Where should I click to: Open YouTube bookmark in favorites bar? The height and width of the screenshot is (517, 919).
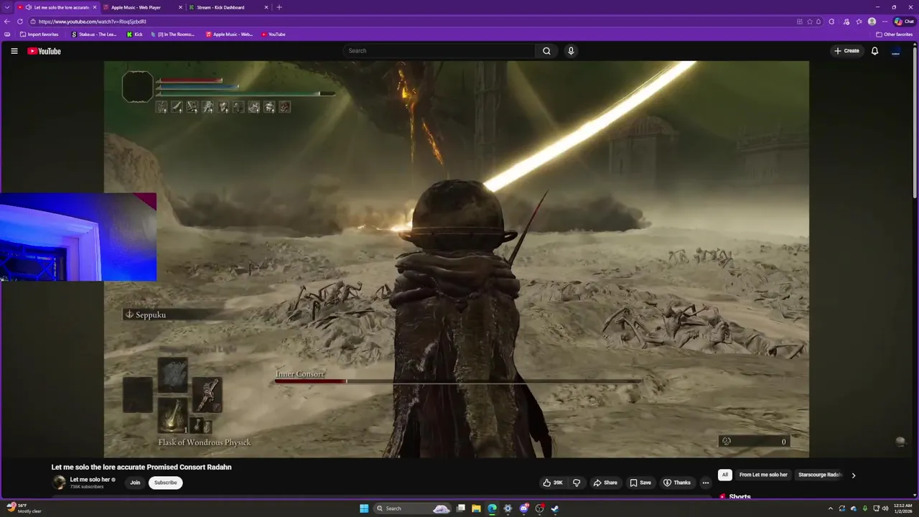(x=274, y=34)
